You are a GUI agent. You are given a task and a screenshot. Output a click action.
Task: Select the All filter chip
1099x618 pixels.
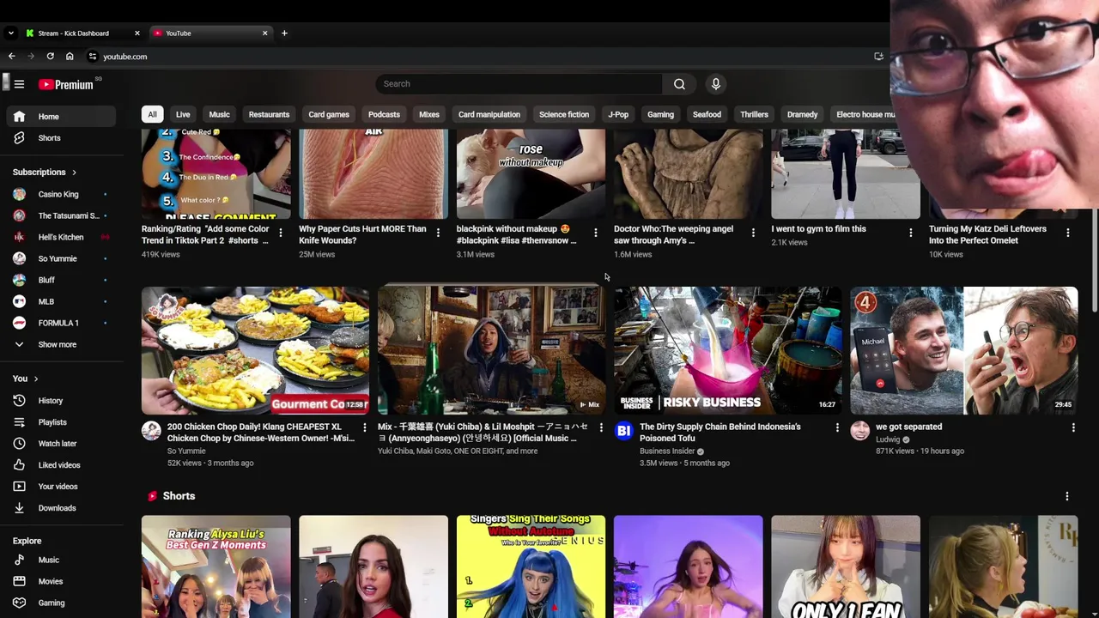coord(152,114)
